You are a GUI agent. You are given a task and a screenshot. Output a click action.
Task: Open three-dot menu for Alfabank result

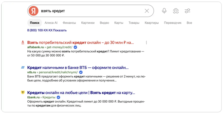(146, 43)
